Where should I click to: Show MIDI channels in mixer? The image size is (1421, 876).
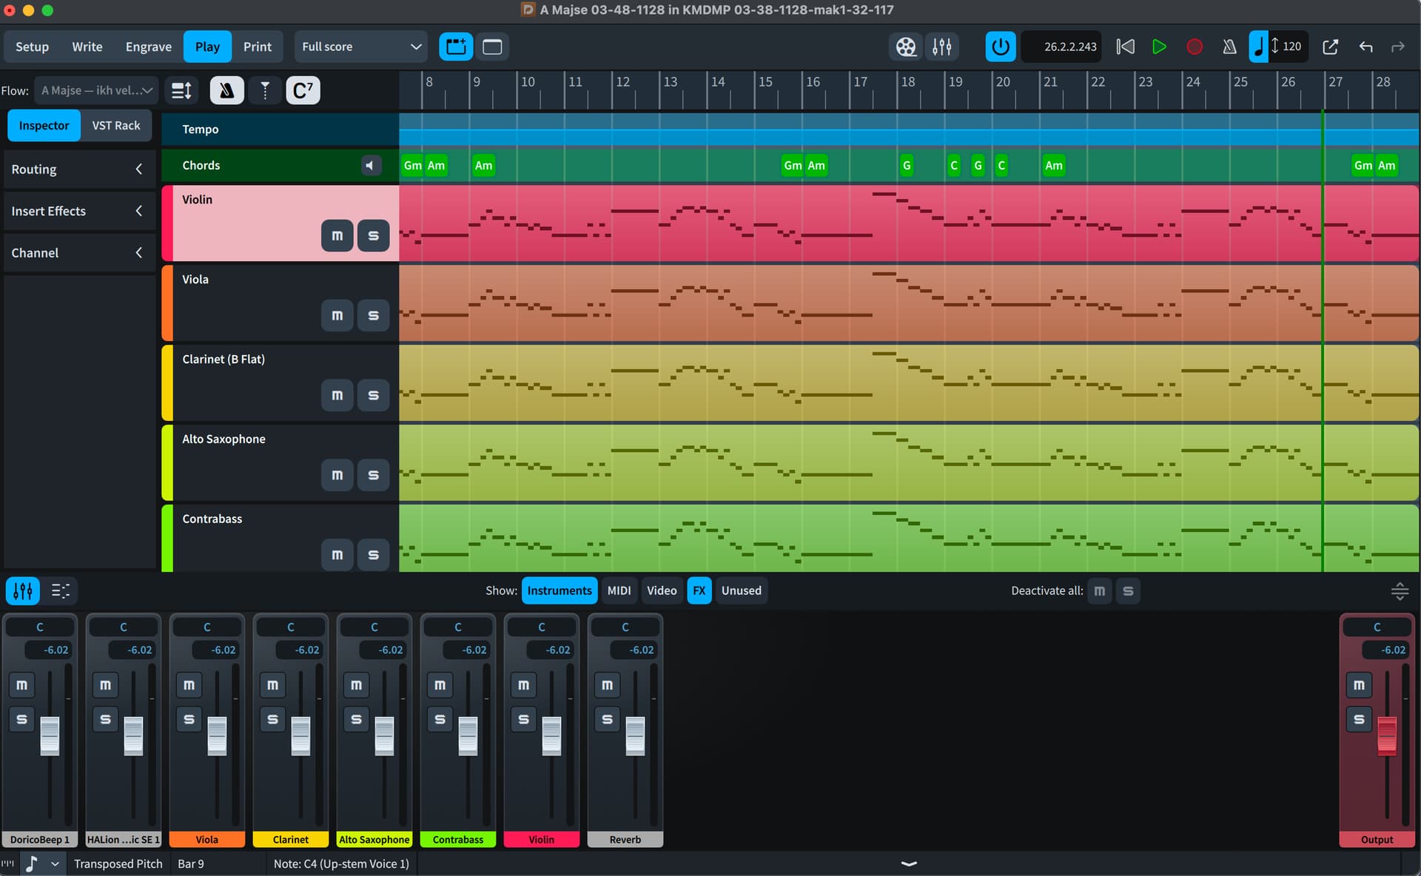coord(619,590)
